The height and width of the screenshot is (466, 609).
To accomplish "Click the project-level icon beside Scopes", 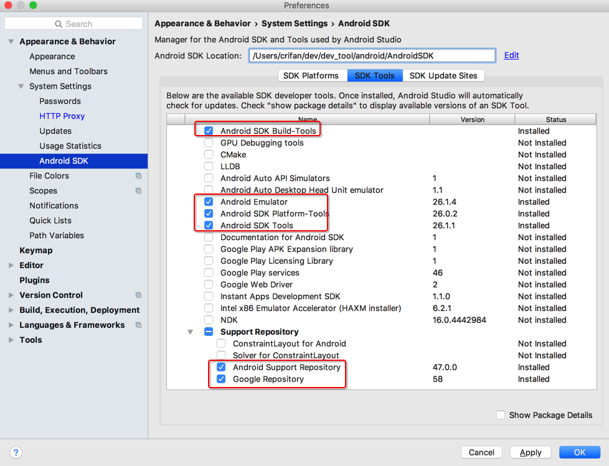I will [138, 191].
